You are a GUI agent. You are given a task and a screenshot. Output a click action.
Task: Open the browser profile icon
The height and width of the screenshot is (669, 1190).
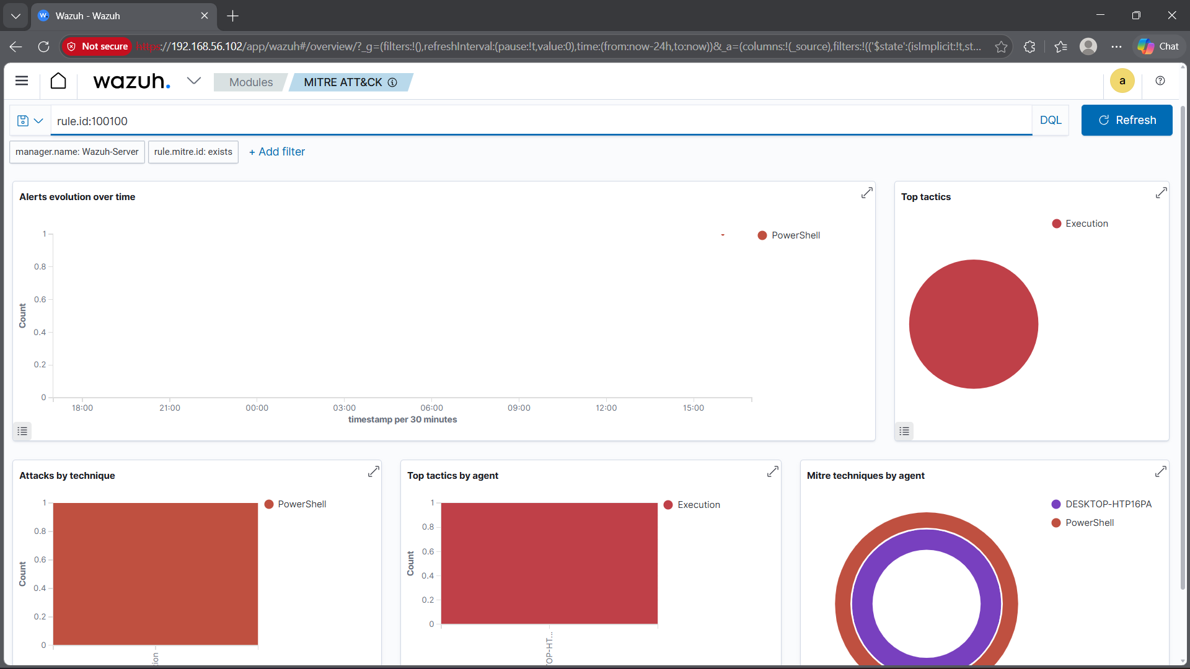(x=1088, y=46)
